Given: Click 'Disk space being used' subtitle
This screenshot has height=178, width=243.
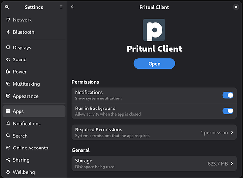Looking at the screenshot, I should [95, 167].
